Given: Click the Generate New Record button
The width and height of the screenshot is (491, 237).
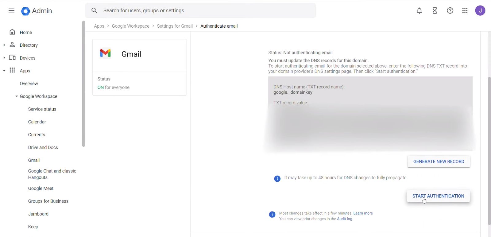Looking at the screenshot, I should [x=439, y=161].
